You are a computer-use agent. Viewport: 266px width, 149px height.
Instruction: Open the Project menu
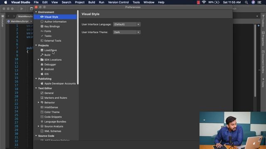pyautogui.click(x=79, y=2)
